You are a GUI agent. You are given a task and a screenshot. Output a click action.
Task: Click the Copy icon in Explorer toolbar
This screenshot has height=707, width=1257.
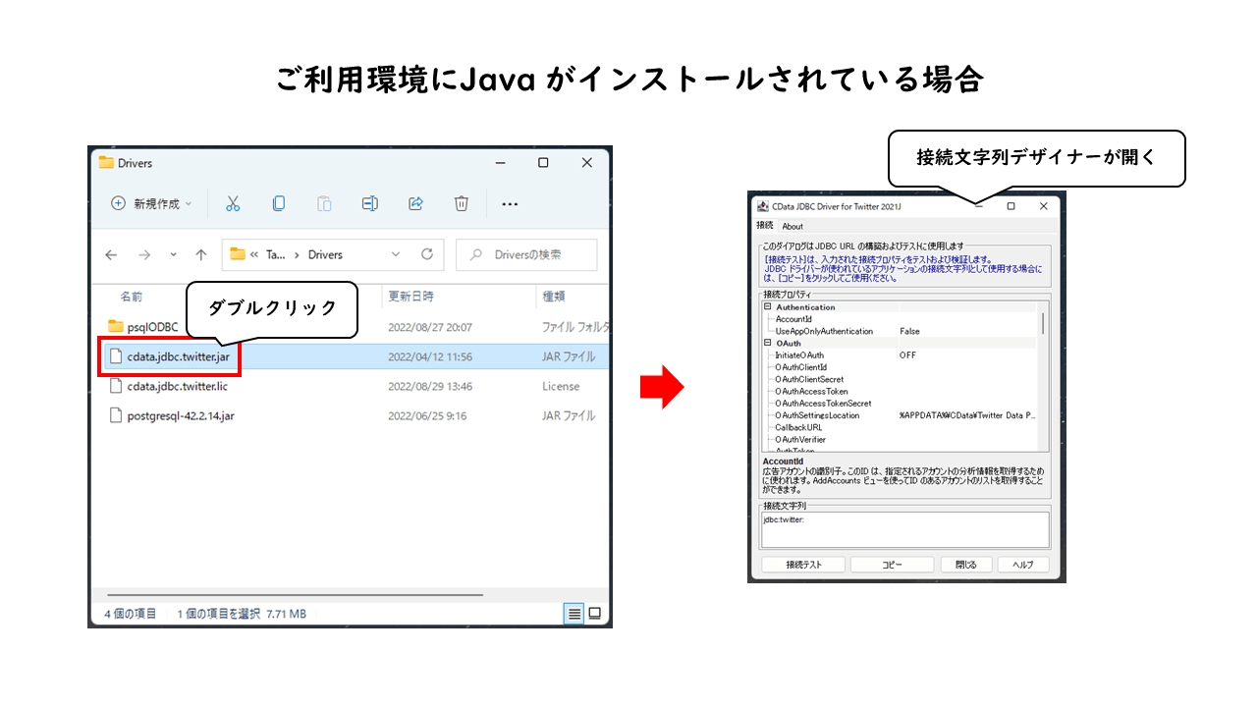[x=279, y=203]
